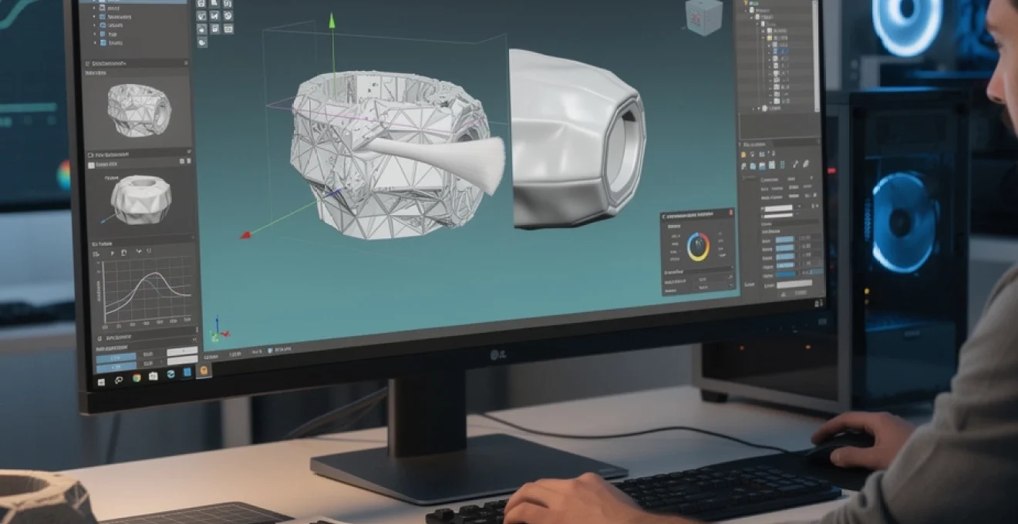Click the Windows Start button
The image size is (1018, 524).
click(100, 380)
